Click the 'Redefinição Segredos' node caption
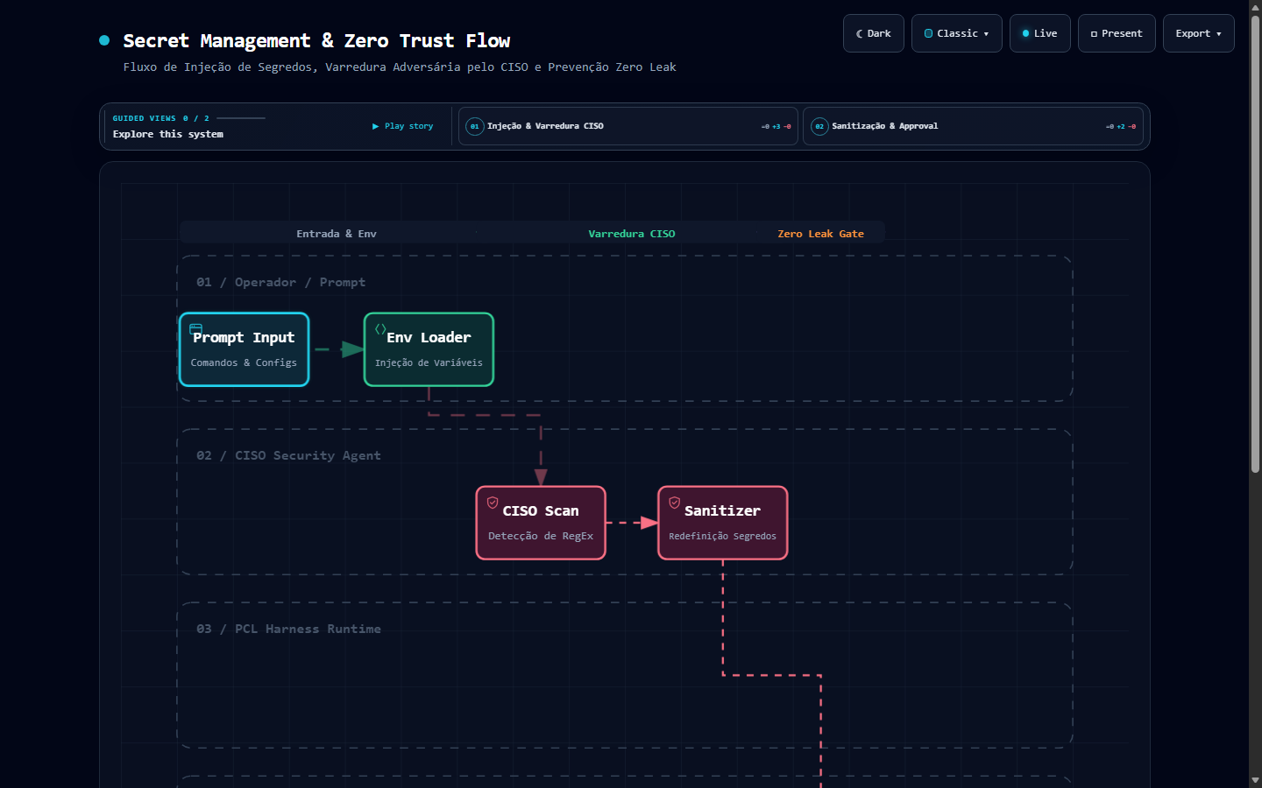The width and height of the screenshot is (1262, 788). (723, 536)
